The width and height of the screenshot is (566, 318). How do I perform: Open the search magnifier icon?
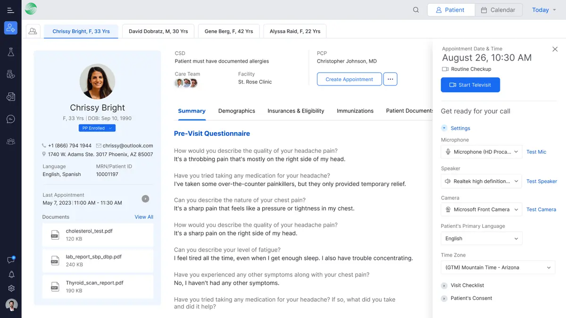416,10
